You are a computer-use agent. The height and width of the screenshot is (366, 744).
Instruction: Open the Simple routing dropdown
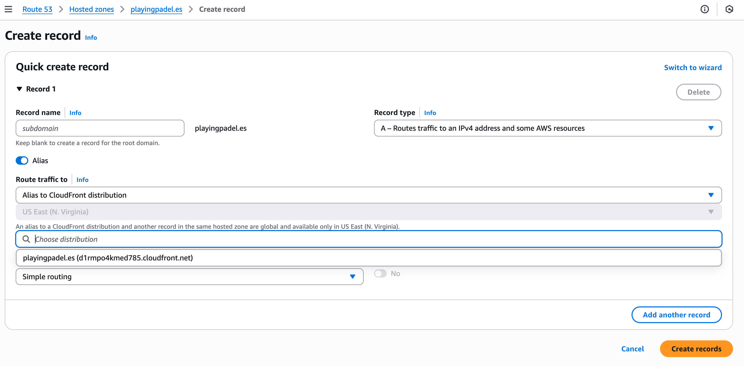coord(189,277)
